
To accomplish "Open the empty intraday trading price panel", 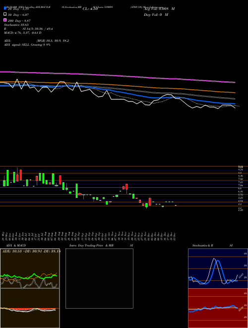I will tap(99, 278).
